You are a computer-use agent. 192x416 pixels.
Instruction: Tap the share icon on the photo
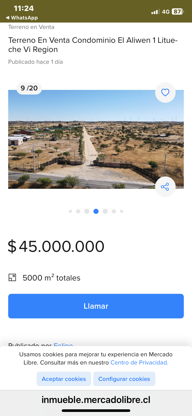165,187
